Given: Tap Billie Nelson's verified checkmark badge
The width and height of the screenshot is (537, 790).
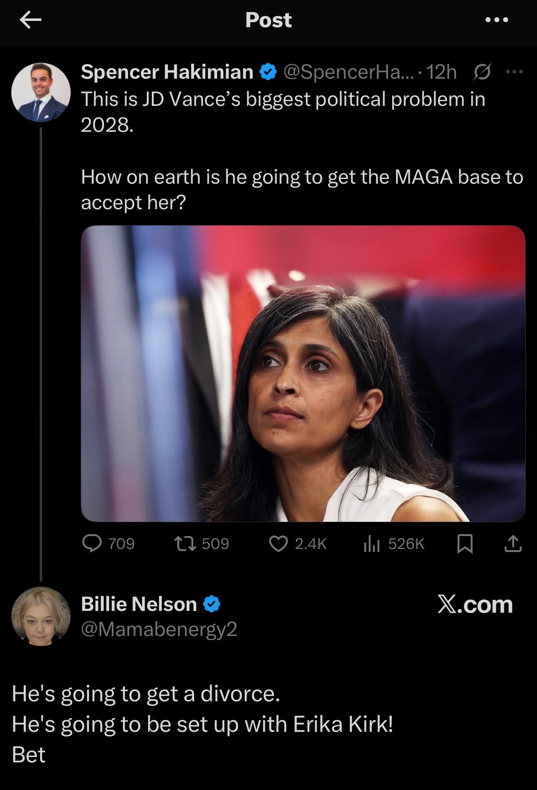Looking at the screenshot, I should (x=212, y=604).
